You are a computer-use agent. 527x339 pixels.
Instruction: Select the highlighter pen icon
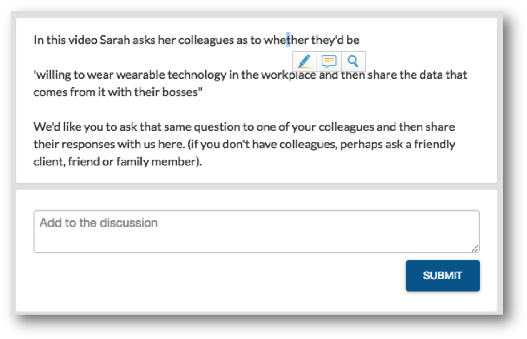coord(305,62)
